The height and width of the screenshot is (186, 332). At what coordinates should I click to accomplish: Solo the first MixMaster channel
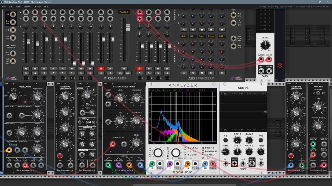(26, 73)
